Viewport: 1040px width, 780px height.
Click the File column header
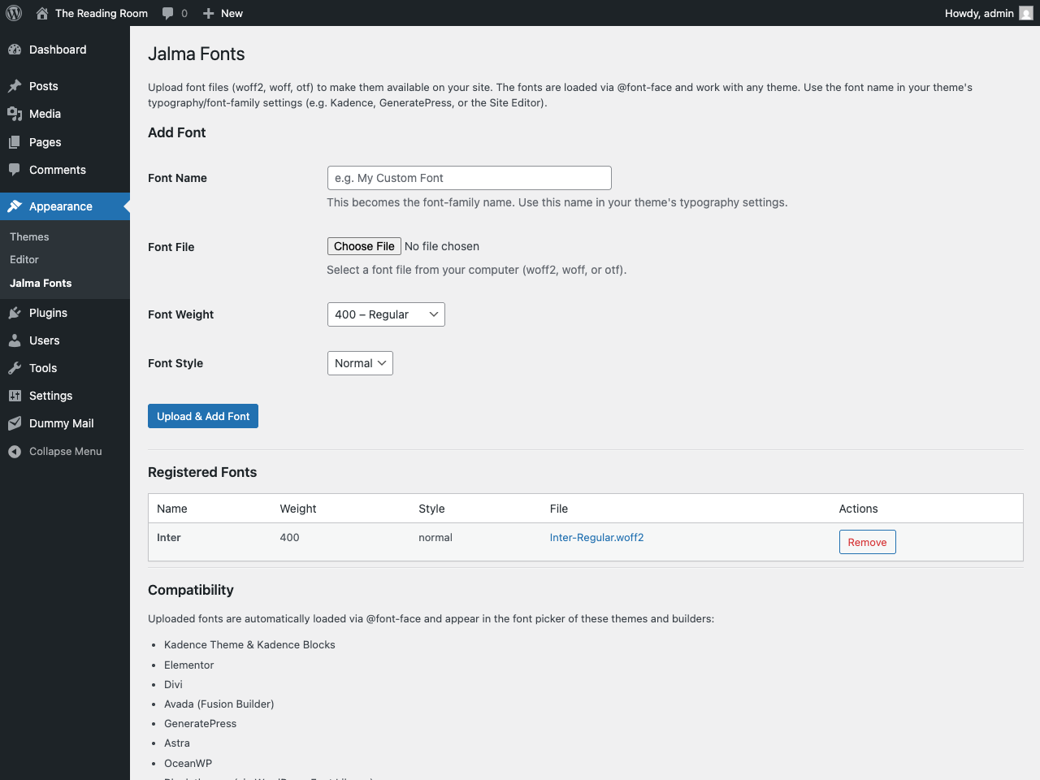559,509
